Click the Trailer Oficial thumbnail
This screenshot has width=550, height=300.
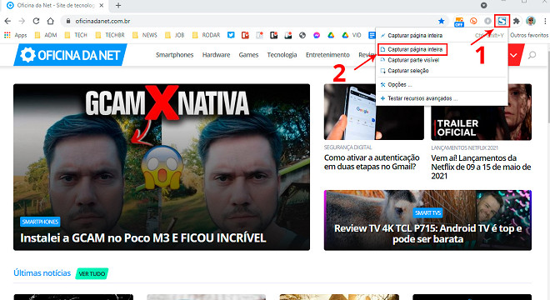482,112
